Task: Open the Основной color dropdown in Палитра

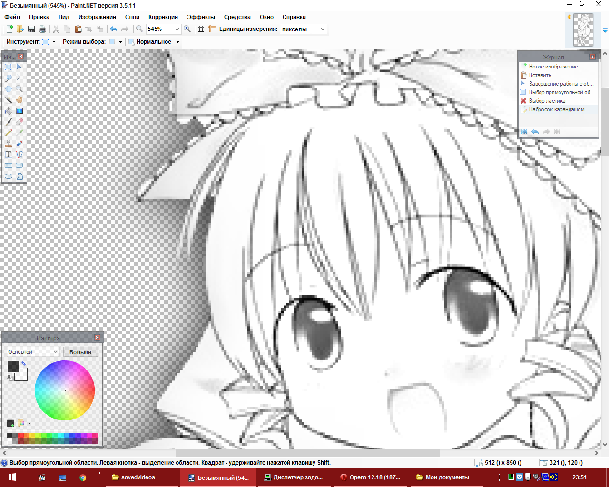Action: coord(32,352)
